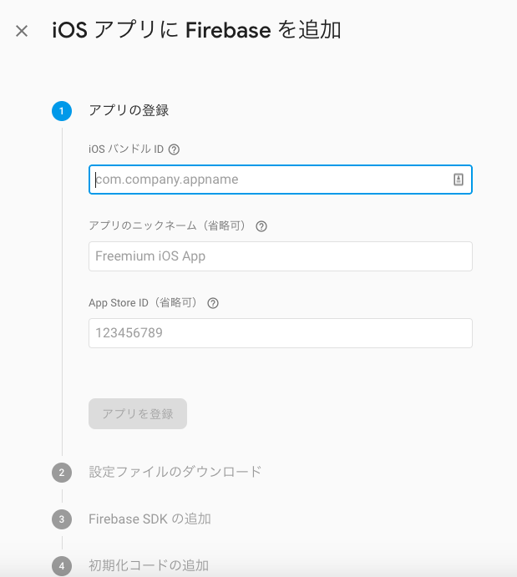The height and width of the screenshot is (577, 517).
Task: Click the iOS バンドル ID label
Action: tap(126, 149)
